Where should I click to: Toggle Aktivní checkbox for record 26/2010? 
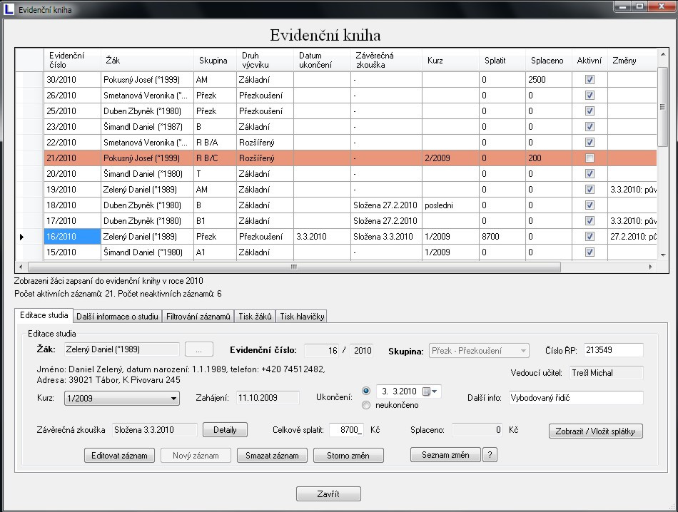(590, 95)
